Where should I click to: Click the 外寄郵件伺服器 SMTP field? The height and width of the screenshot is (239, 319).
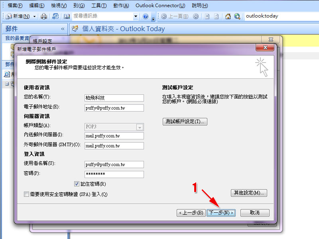click(x=114, y=146)
